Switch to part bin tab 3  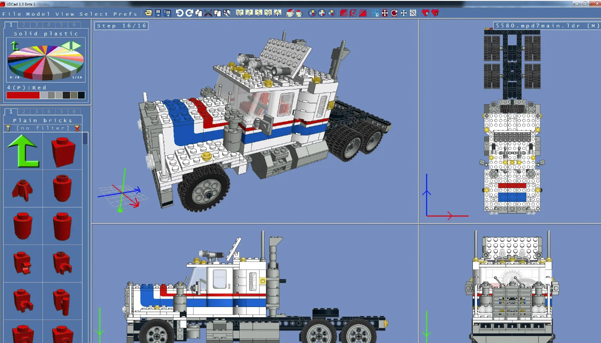click(x=36, y=111)
